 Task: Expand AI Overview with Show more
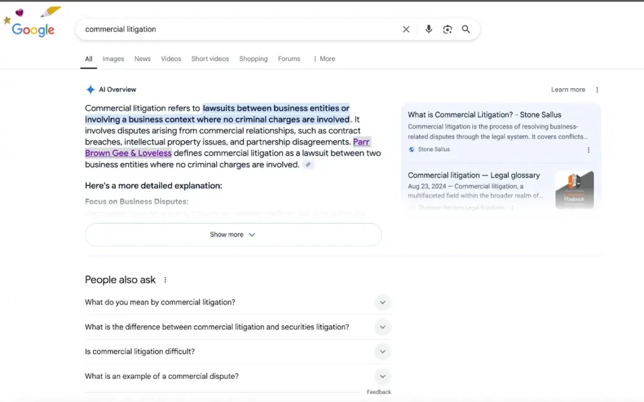point(233,235)
